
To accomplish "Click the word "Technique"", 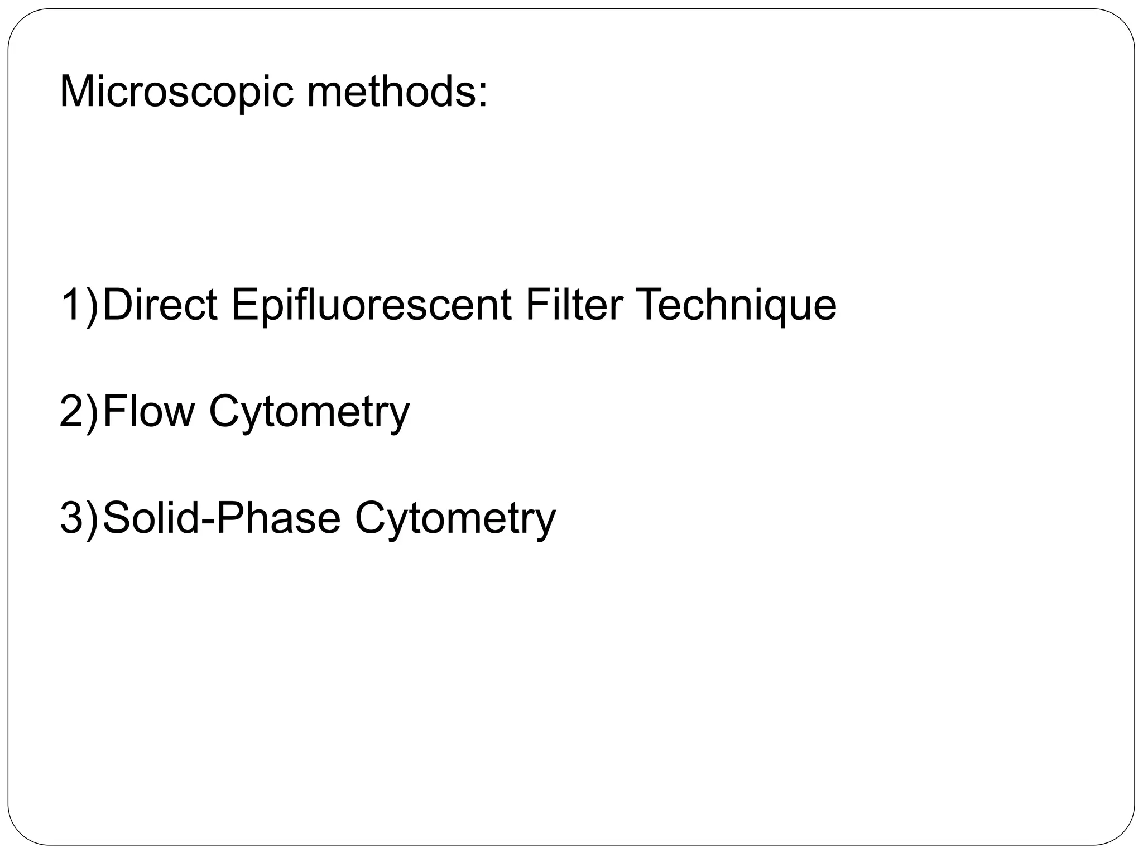I will tap(736, 305).
